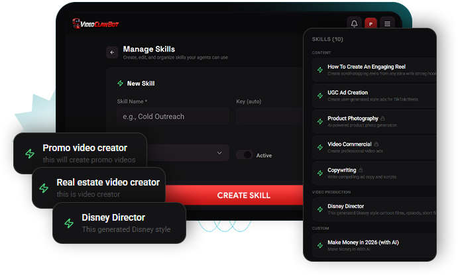Open the Promo video creator card
458x275 pixels.
click(80, 153)
